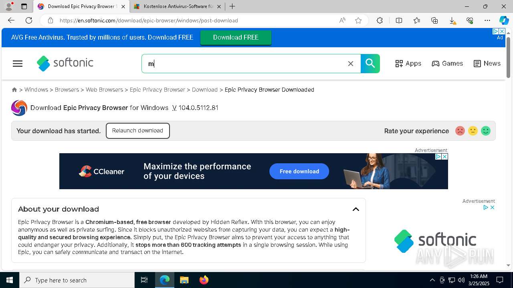This screenshot has width=513, height=288.
Task: Open the notifications center
Action: pyautogui.click(x=500, y=280)
